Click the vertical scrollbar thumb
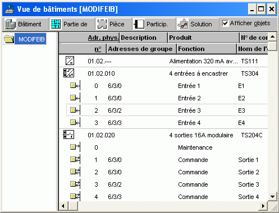Viewport: 279px width, 213px height. [x=273, y=46]
